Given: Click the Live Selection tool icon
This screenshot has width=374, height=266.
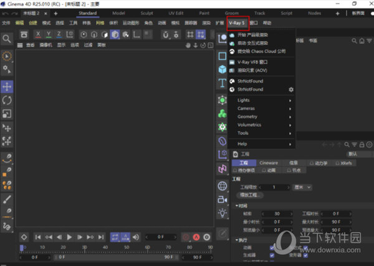Looking at the screenshot, I should 7,56.
